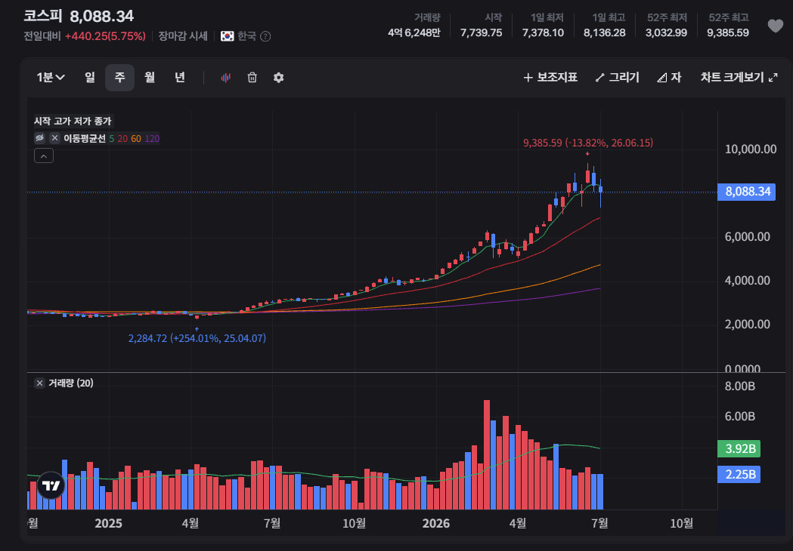Click the 3.92B volume average label
Screen dimensions: 793x551
[x=739, y=448]
